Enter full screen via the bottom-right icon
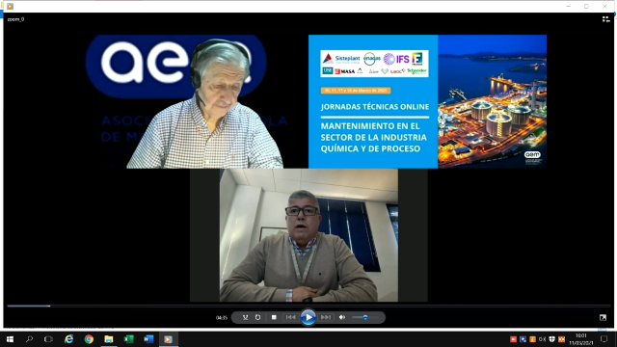Image resolution: width=617 pixels, height=347 pixels. point(603,317)
